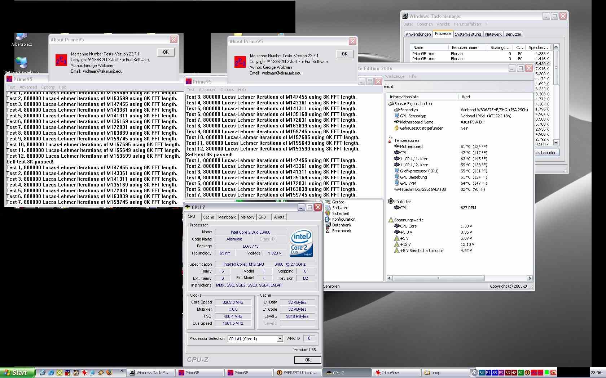Click the Intel Core 2 Duo logo
606x378 pixels.
tap(302, 243)
